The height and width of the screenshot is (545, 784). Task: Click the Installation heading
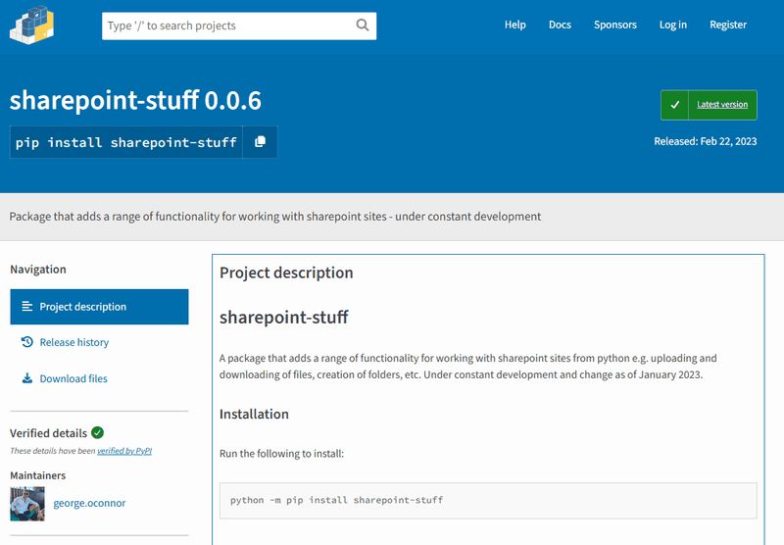[254, 414]
